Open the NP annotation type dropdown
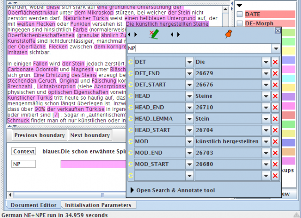 (x=276, y=48)
